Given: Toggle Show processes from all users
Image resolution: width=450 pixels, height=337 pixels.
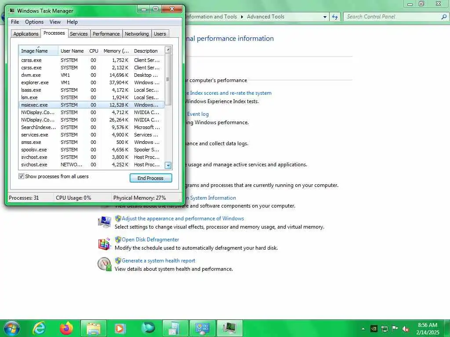Looking at the screenshot, I should [x=21, y=176].
